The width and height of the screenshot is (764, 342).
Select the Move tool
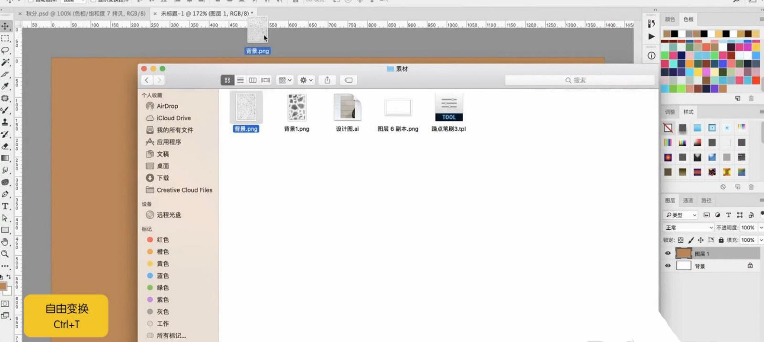(x=5, y=26)
